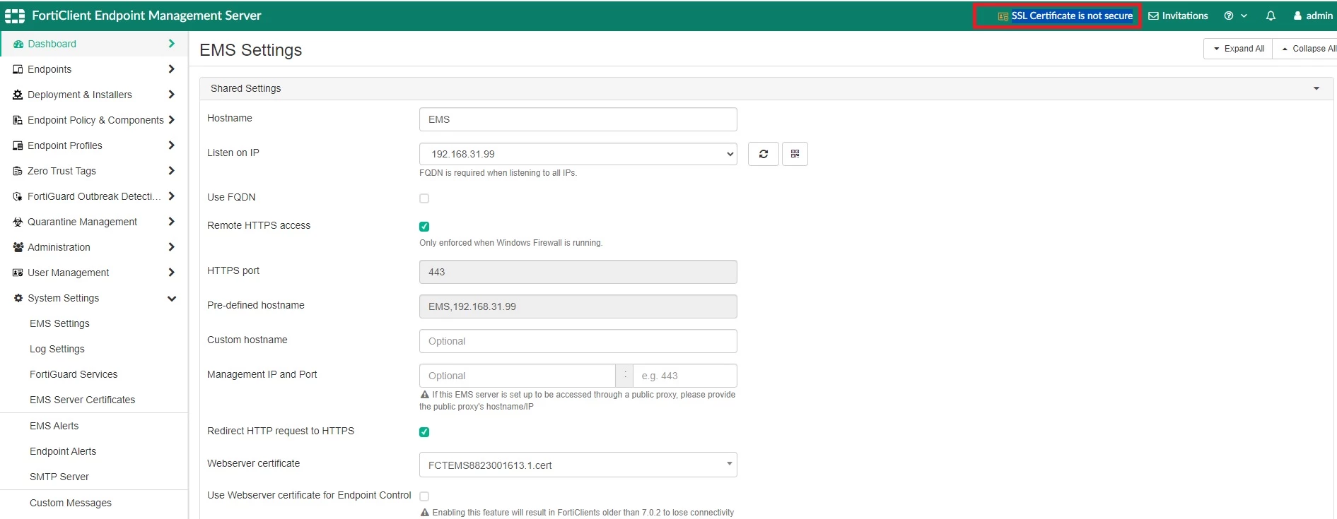Expand the Zero Trust Tags chevron
Image resolution: width=1337 pixels, height=519 pixels.
[171, 171]
